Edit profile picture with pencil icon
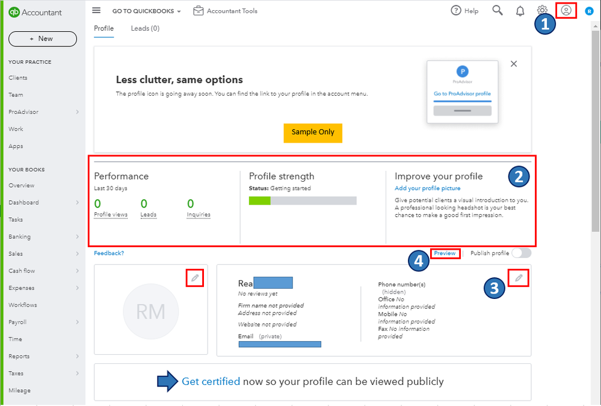Viewport: 601px width, 406px height. coord(195,278)
